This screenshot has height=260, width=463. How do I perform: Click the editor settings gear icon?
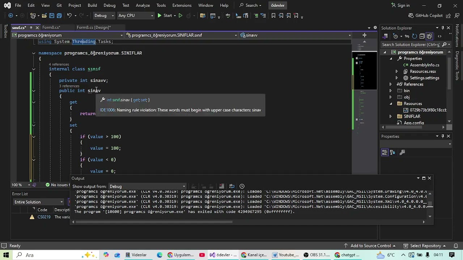tap(375, 27)
